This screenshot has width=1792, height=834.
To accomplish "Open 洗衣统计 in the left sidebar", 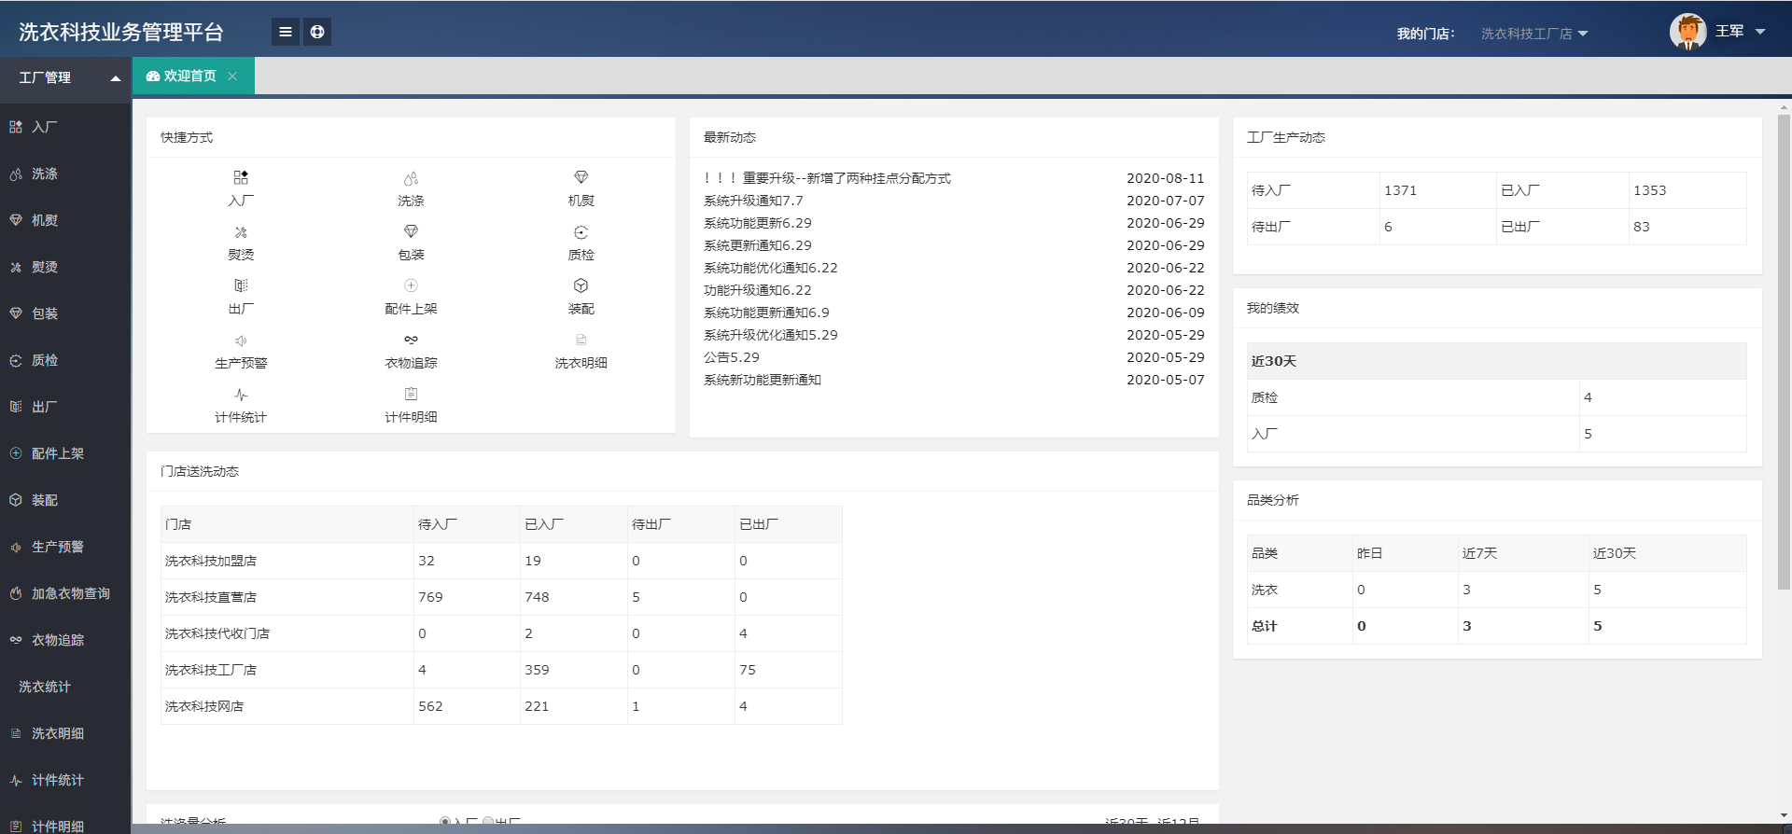I will click(65, 687).
